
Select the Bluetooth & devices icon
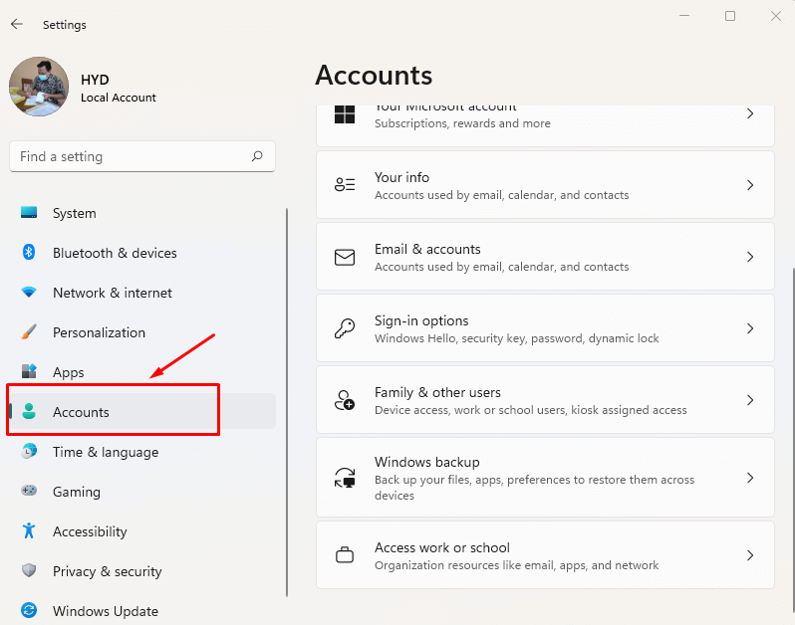pos(29,253)
